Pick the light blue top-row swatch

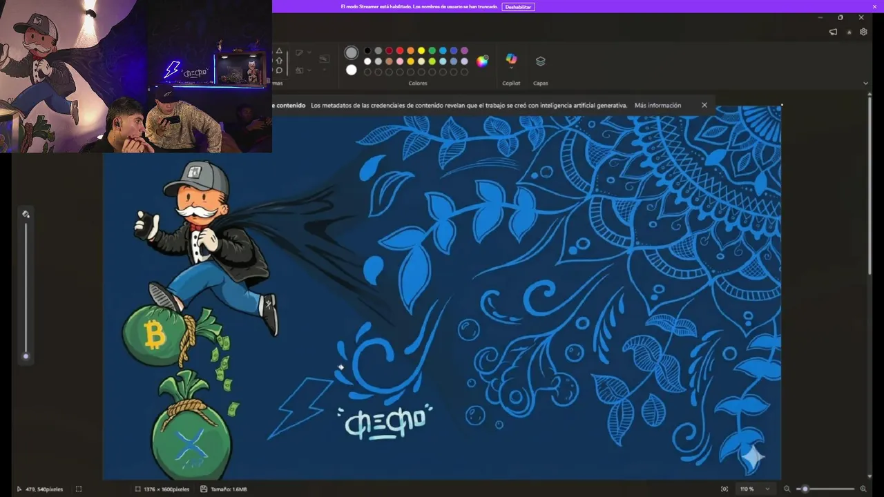pos(443,50)
